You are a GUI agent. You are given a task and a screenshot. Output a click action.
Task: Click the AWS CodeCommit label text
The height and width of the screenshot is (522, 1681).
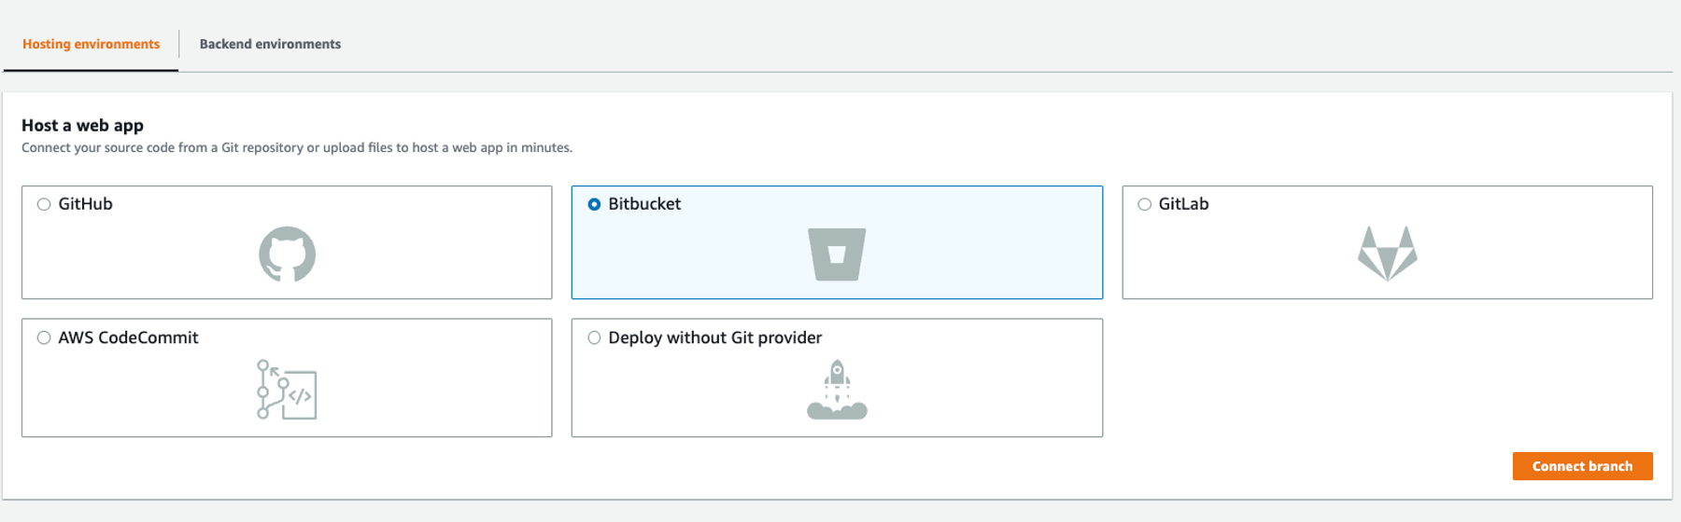[x=128, y=337]
